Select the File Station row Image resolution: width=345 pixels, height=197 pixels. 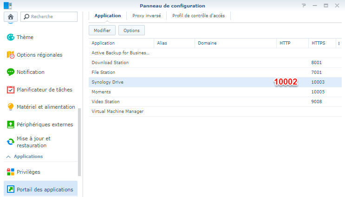click(215, 72)
